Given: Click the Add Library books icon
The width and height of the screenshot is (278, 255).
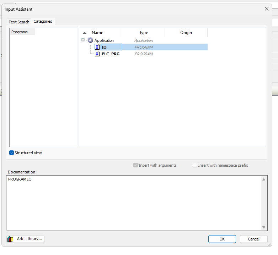Looking at the screenshot, I should coord(10,239).
